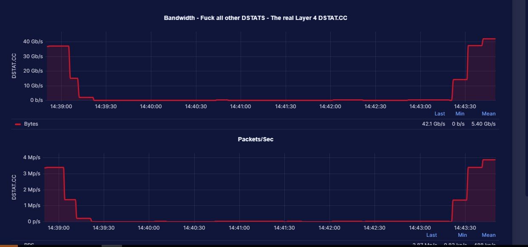Sort Packets/Sec legend by the Last column
Viewport: 528px width, 247px height.
[431, 235]
